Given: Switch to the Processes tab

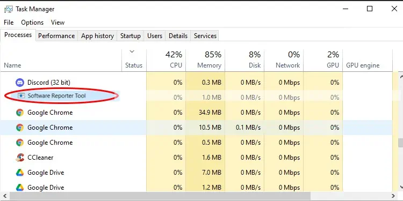Looking at the screenshot, I should pyautogui.click(x=18, y=35).
